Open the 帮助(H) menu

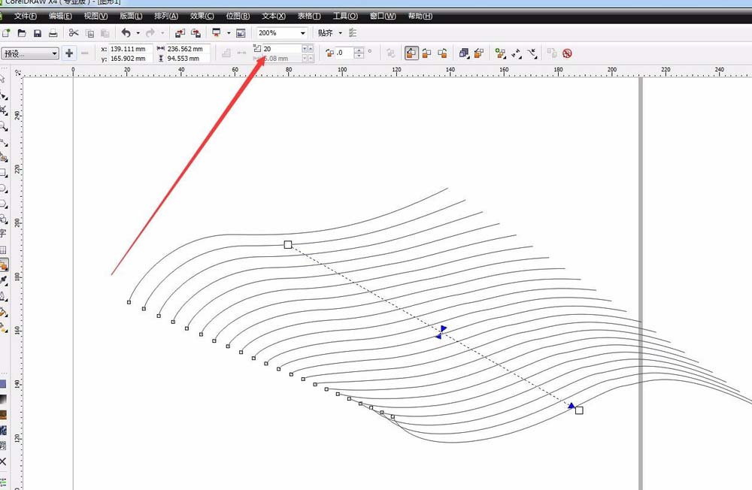point(420,17)
